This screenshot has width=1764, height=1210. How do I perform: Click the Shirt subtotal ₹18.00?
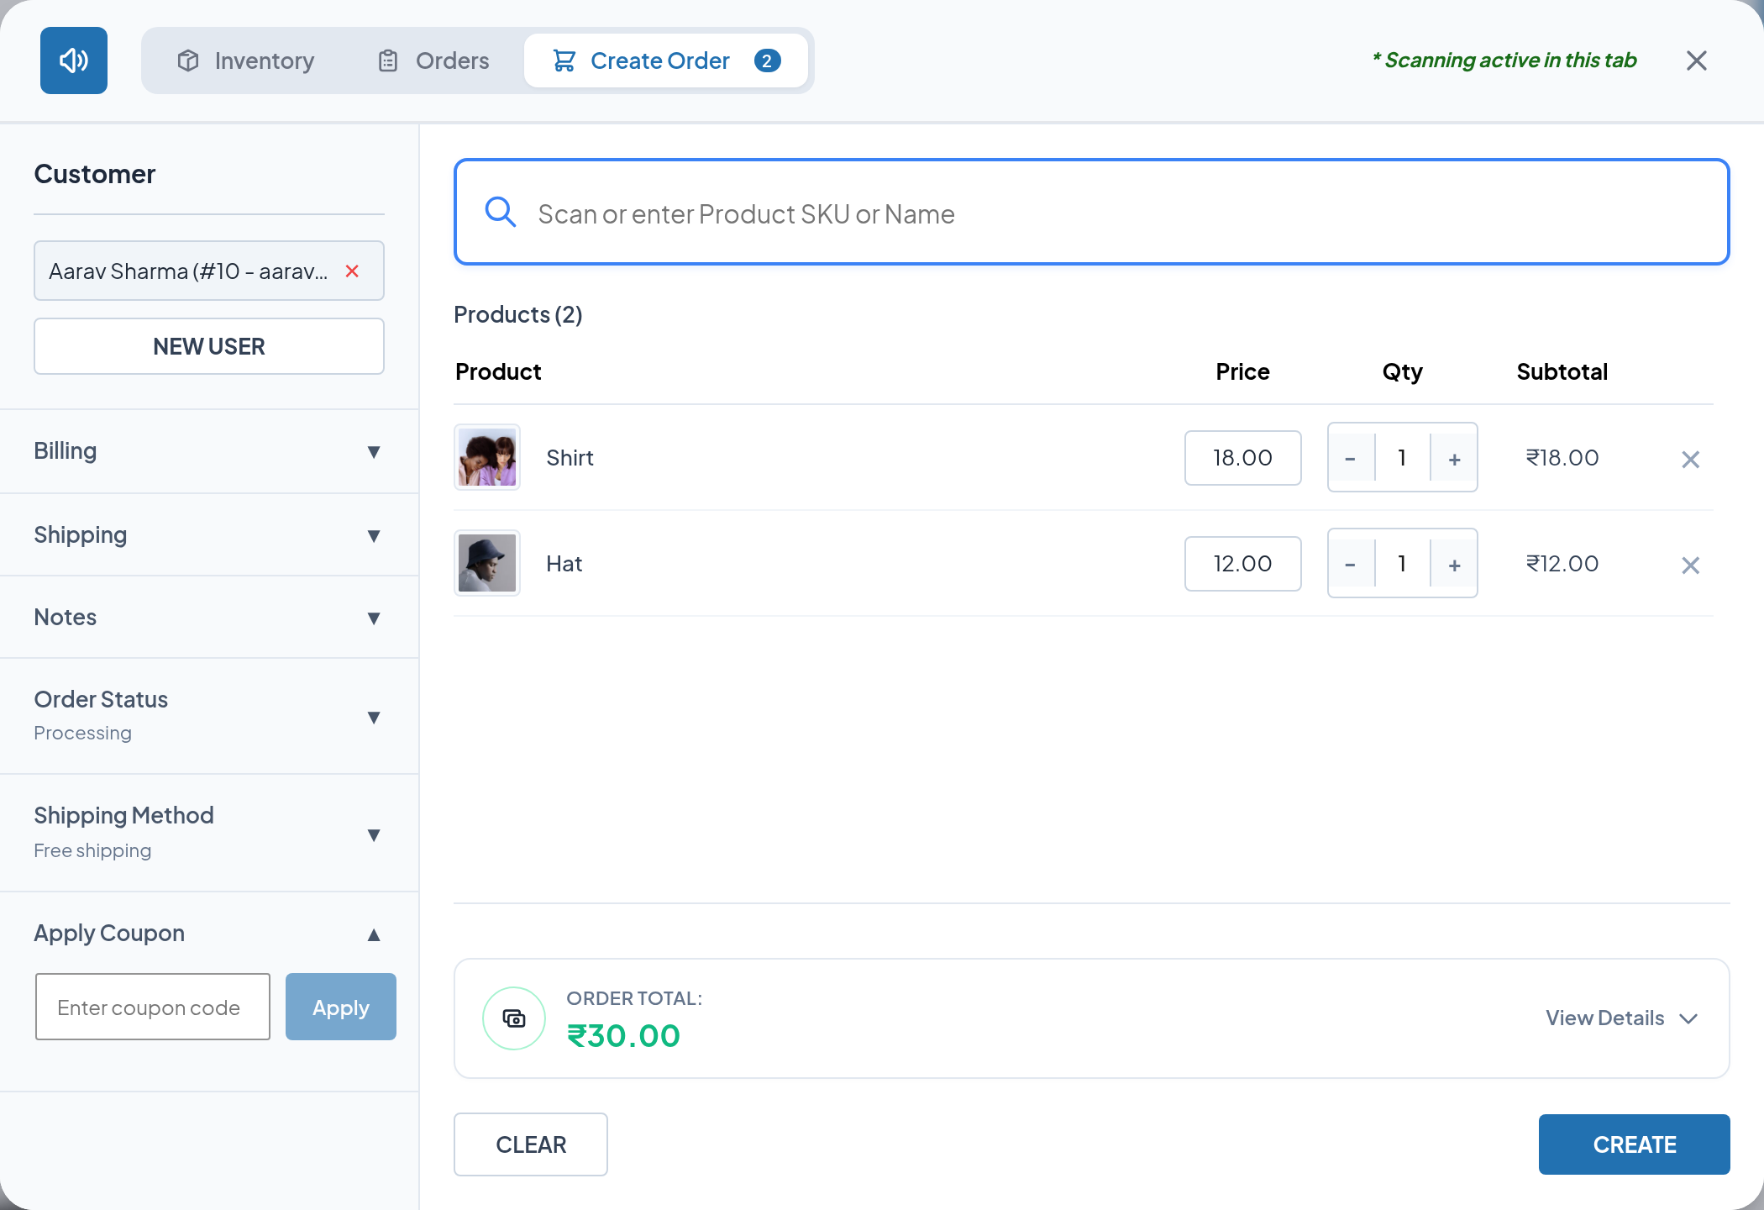1562,458
